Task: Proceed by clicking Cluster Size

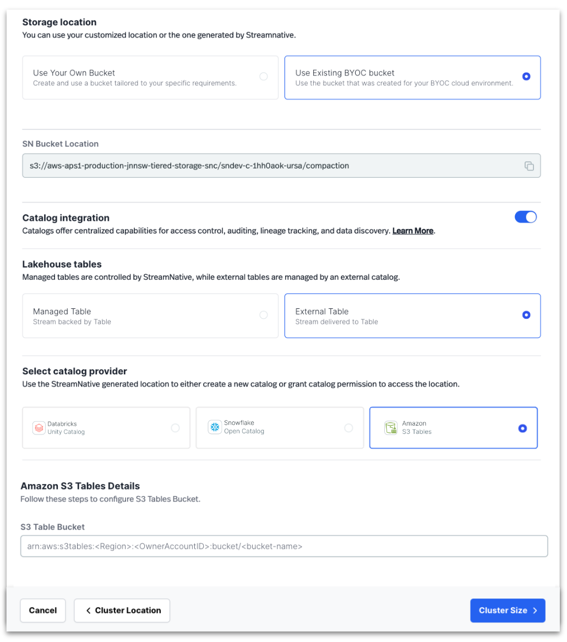Action: (507, 610)
